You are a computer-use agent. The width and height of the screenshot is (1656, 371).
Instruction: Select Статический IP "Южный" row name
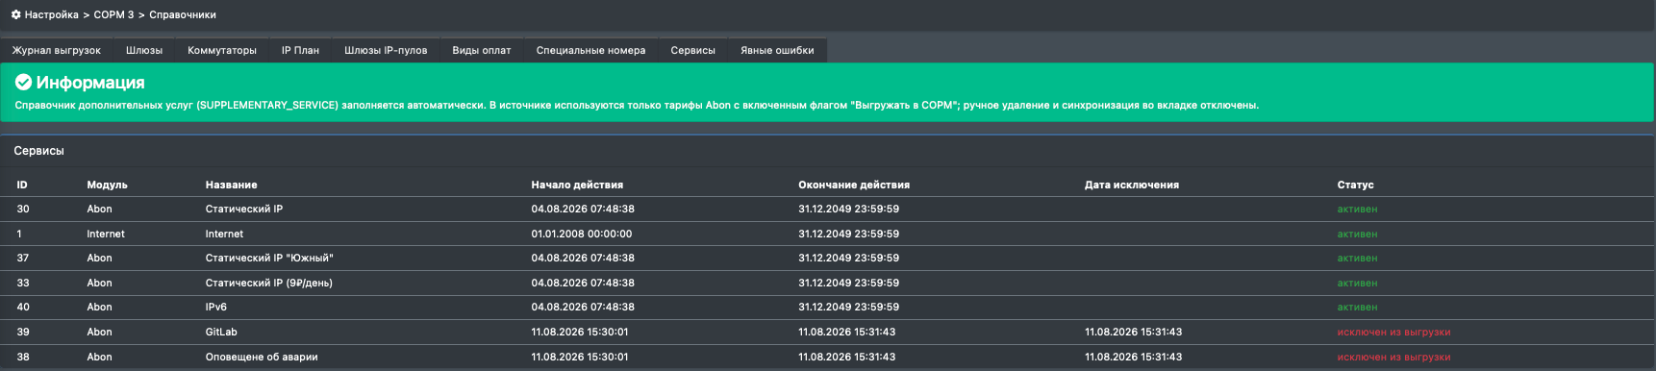pyautogui.click(x=269, y=258)
